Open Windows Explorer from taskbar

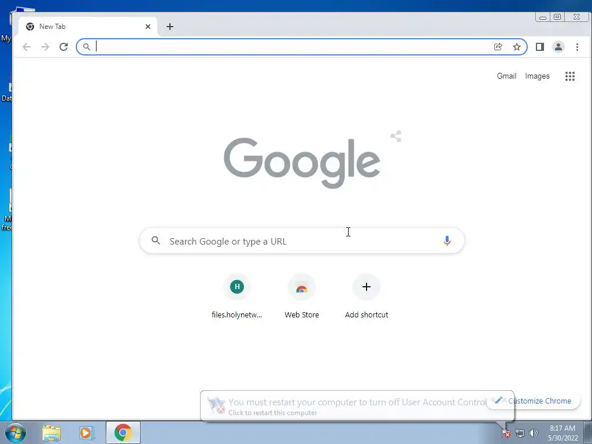point(51,432)
